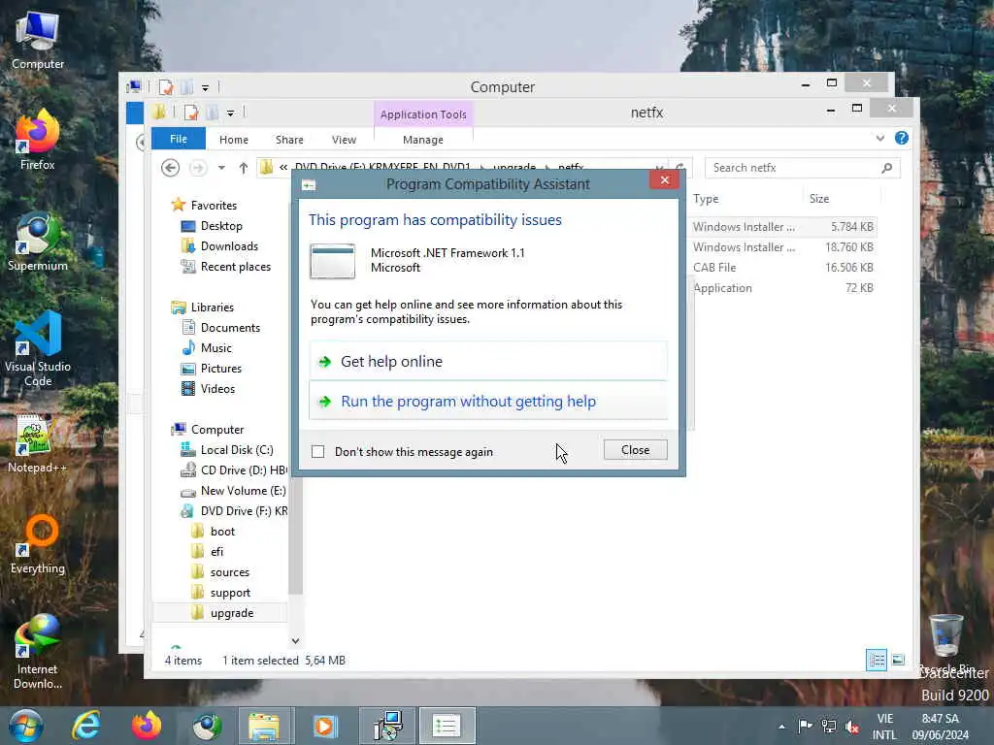This screenshot has width=994, height=745.
Task: Switch to details view icon in status bar
Action: tap(877, 660)
